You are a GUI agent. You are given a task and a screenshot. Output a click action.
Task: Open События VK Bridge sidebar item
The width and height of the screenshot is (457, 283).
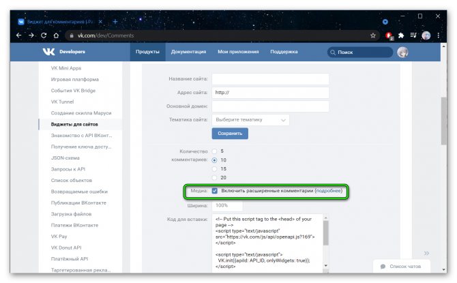pos(73,90)
